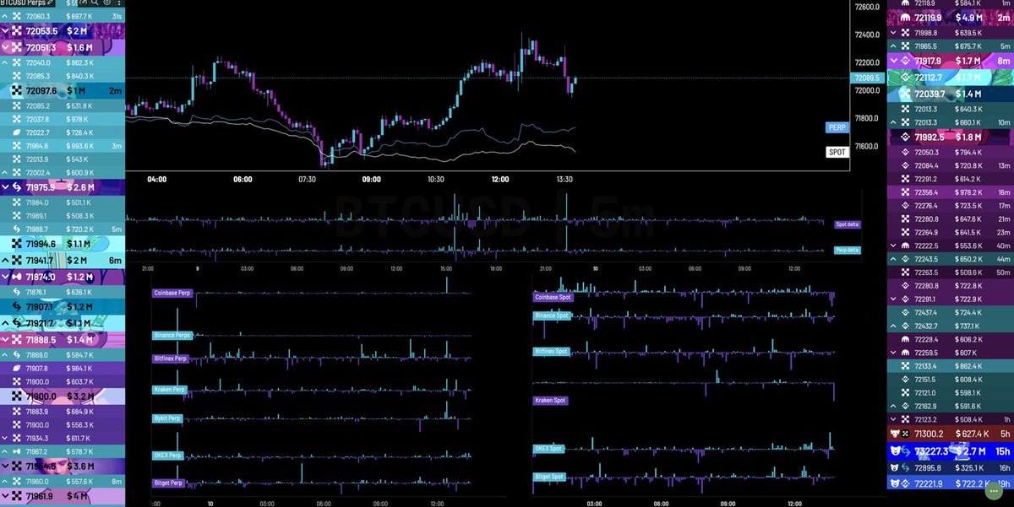Image resolution: width=1014 pixels, height=507 pixels.
Task: Click the Perp delta indicator label
Action: (x=846, y=250)
